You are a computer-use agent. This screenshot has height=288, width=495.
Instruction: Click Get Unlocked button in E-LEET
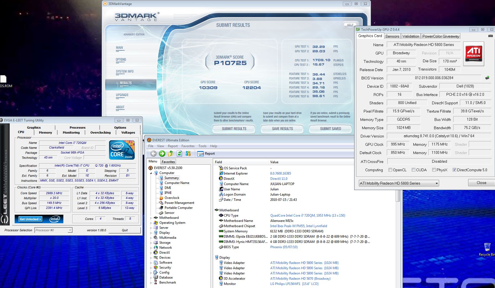pos(30,219)
